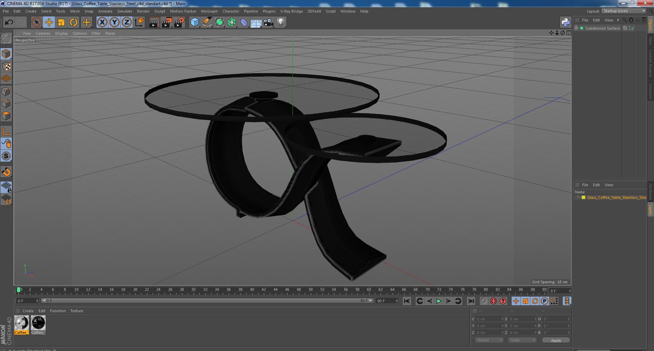This screenshot has width=654, height=351.
Task: Toggle Snap enable S icon
Action: 6,156
